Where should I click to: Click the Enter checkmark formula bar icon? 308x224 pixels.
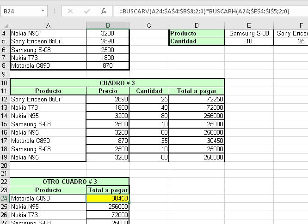87,11
